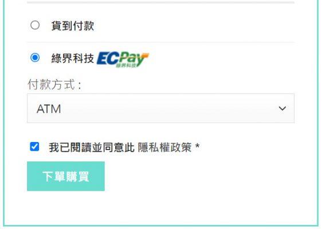This screenshot has height=229, width=322.
Task: Select the 貨到付款 radio button
Action: click(35, 25)
